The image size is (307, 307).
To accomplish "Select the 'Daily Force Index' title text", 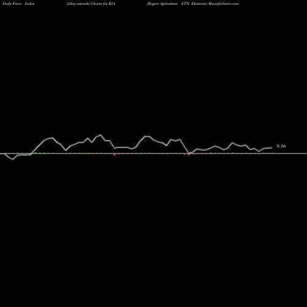I will [18, 4].
